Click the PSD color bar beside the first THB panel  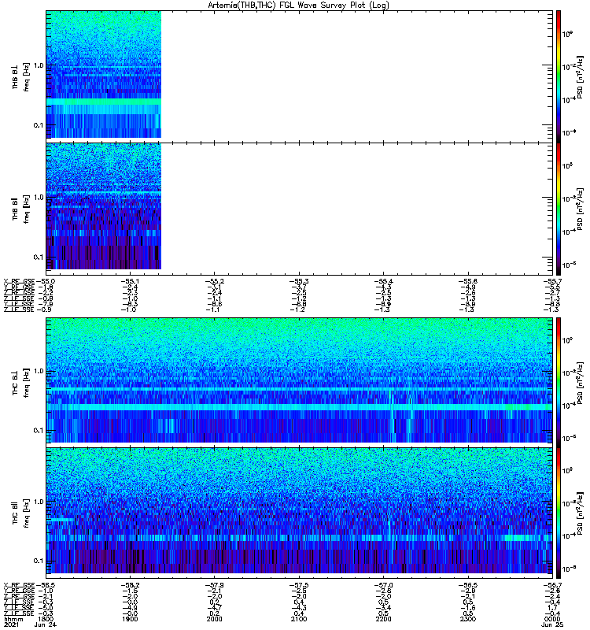click(x=559, y=76)
